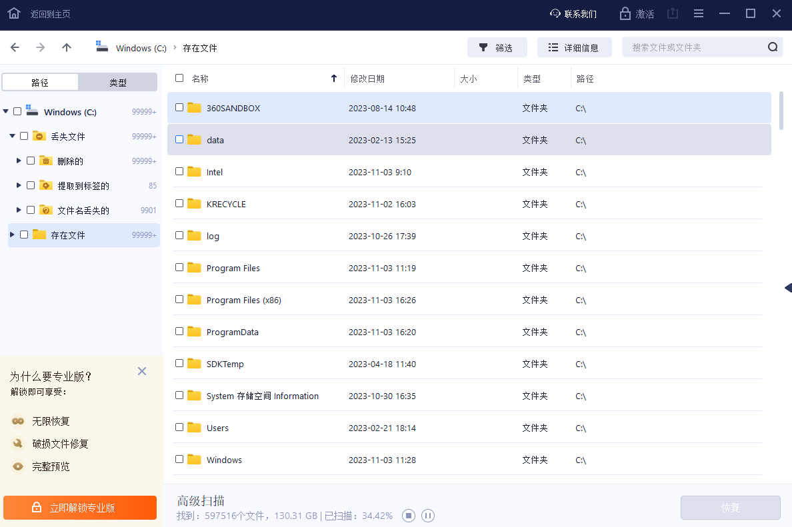Image resolution: width=792 pixels, height=527 pixels.
Task: Stop the advanced scan with the stop button
Action: click(408, 515)
